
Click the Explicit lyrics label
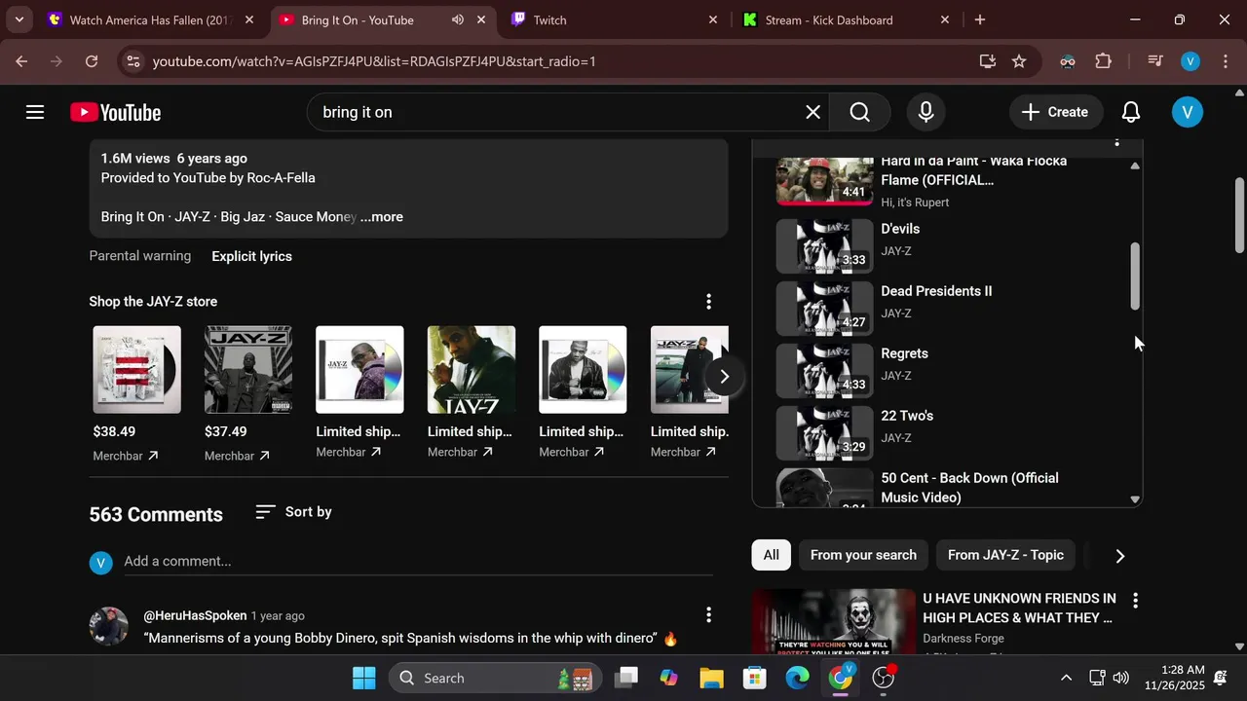coord(251,256)
